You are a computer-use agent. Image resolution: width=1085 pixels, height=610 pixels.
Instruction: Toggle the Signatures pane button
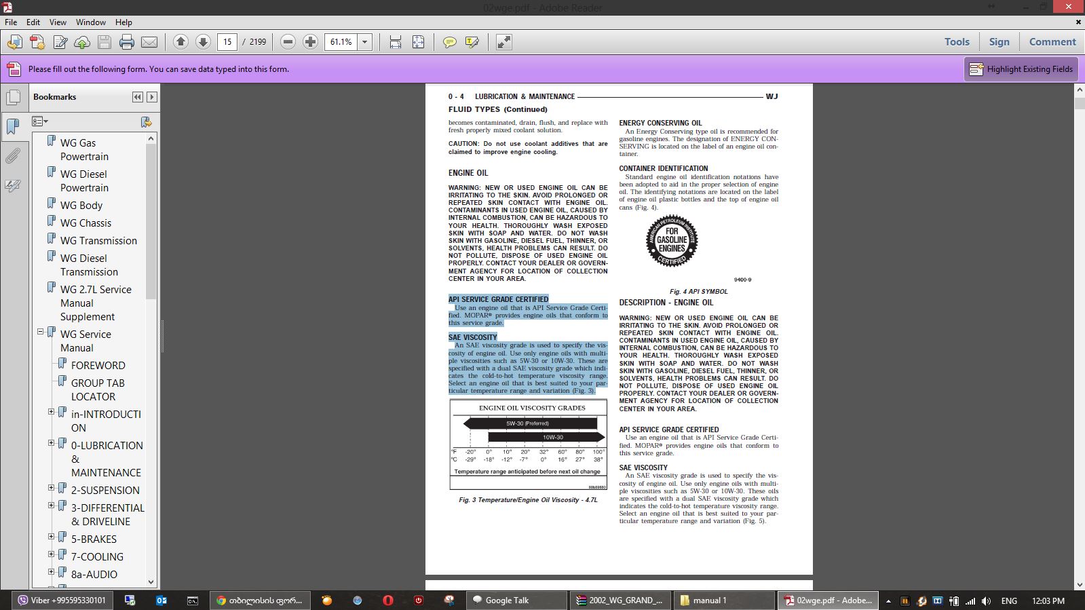coord(13,185)
